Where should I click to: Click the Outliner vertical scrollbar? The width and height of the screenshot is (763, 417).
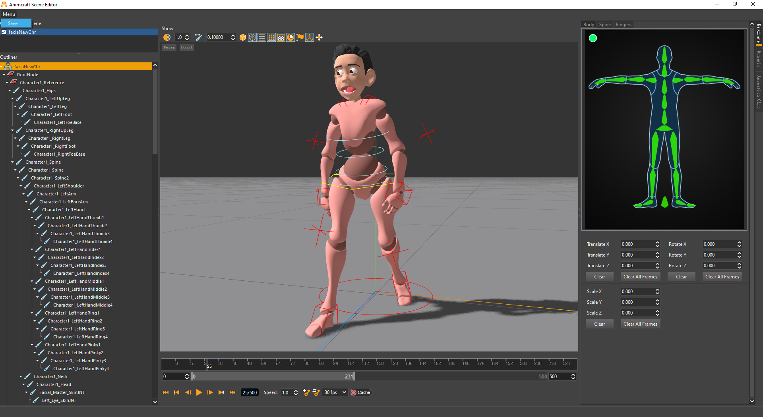pos(155,112)
